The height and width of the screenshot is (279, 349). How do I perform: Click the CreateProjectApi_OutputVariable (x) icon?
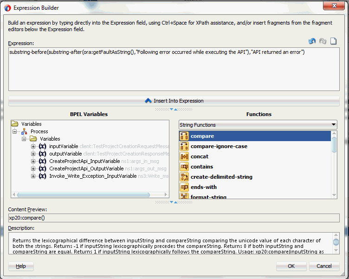(42, 169)
